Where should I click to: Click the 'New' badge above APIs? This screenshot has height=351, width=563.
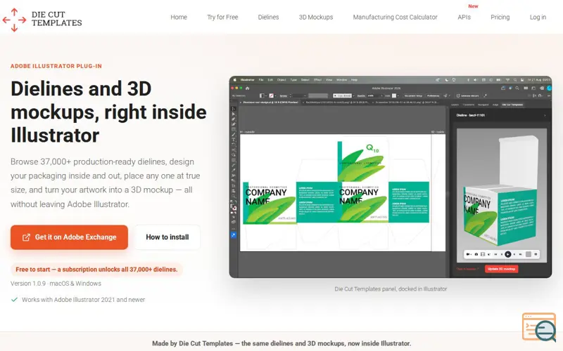tap(473, 6)
